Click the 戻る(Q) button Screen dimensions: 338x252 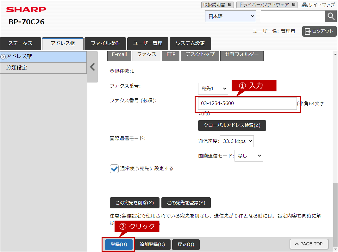(x=186, y=245)
